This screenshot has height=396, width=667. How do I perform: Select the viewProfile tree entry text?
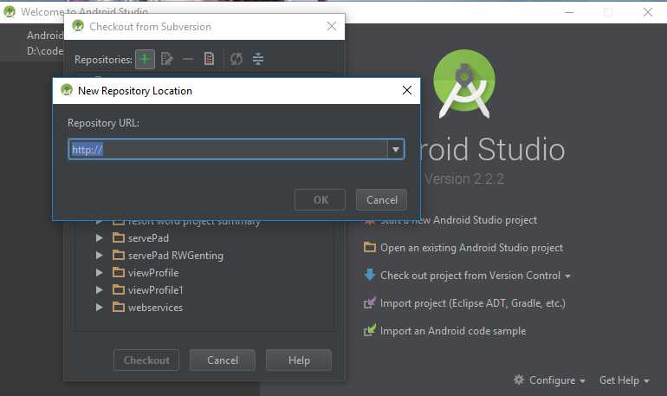[x=153, y=273]
